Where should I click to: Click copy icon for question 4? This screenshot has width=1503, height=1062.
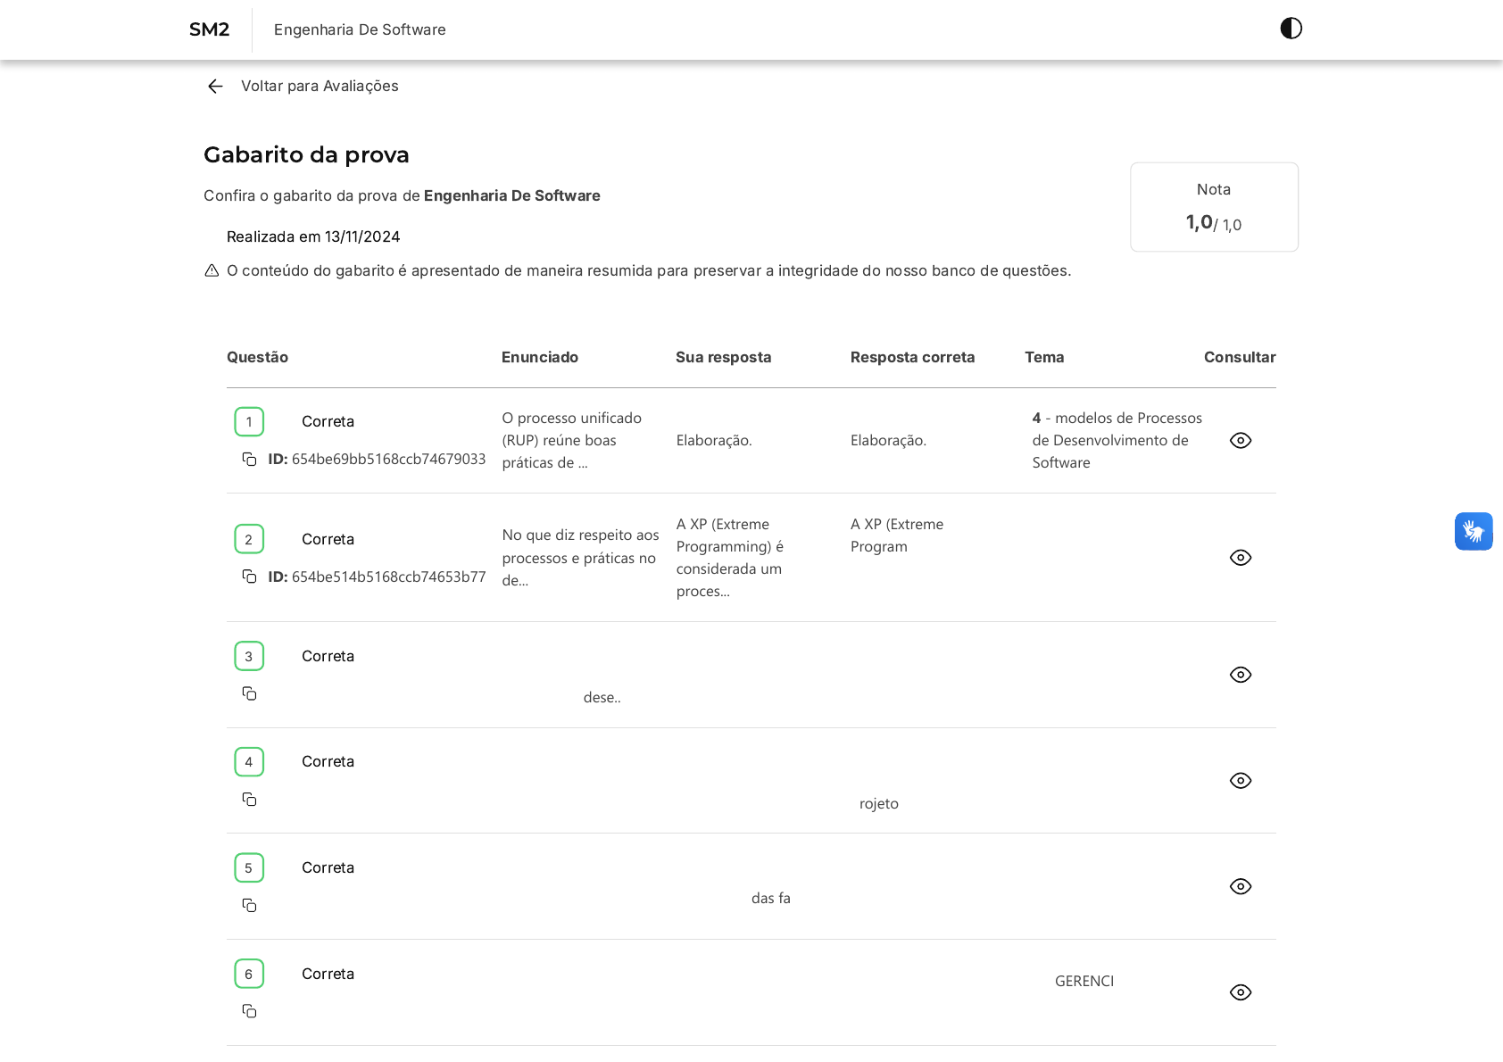[x=249, y=800]
